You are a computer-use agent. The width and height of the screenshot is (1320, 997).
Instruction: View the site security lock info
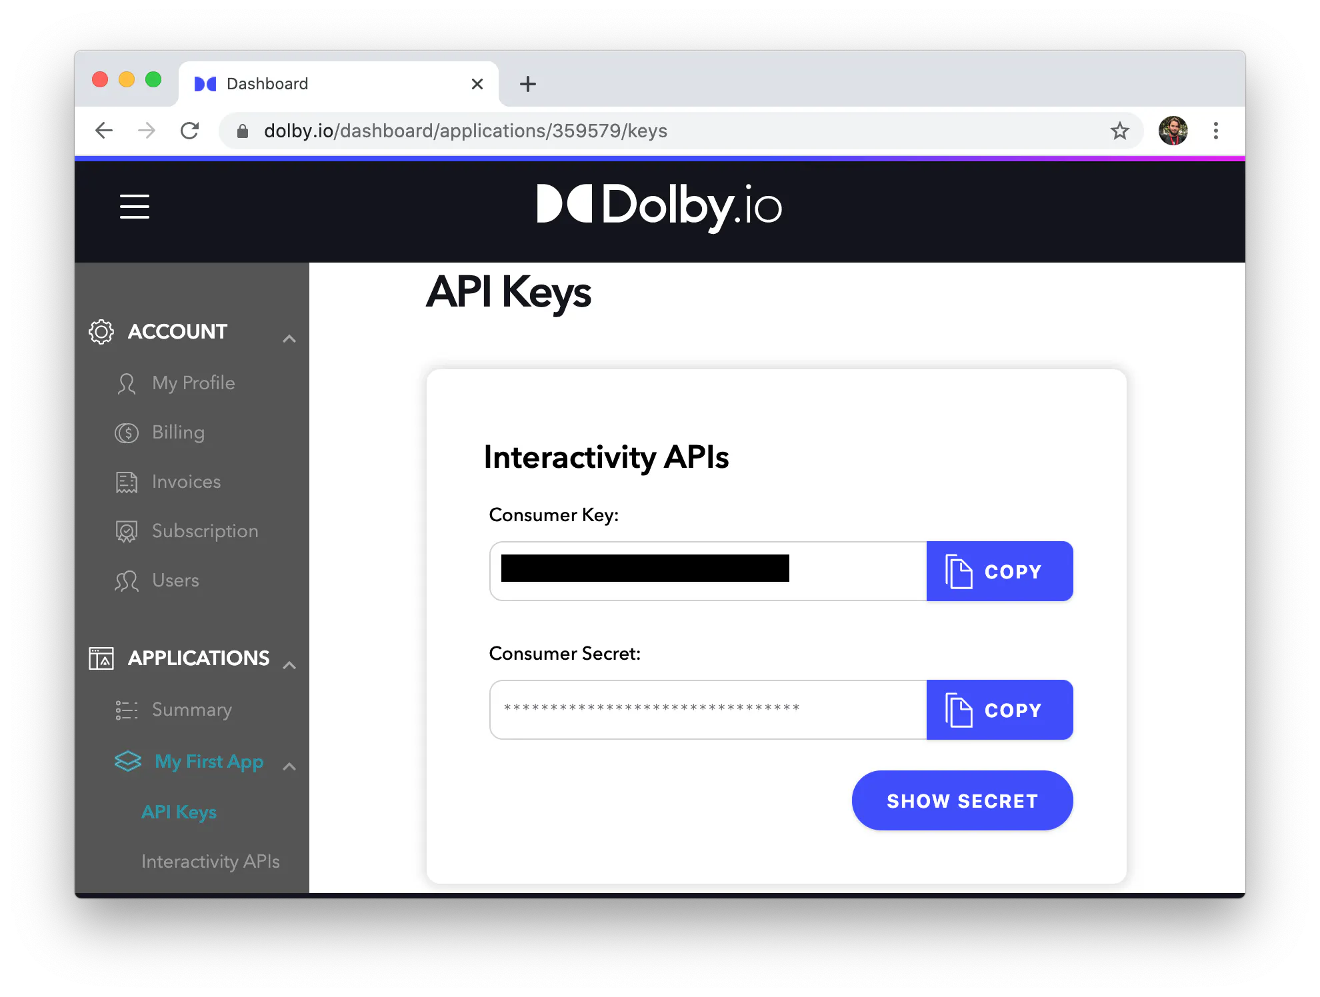(243, 131)
